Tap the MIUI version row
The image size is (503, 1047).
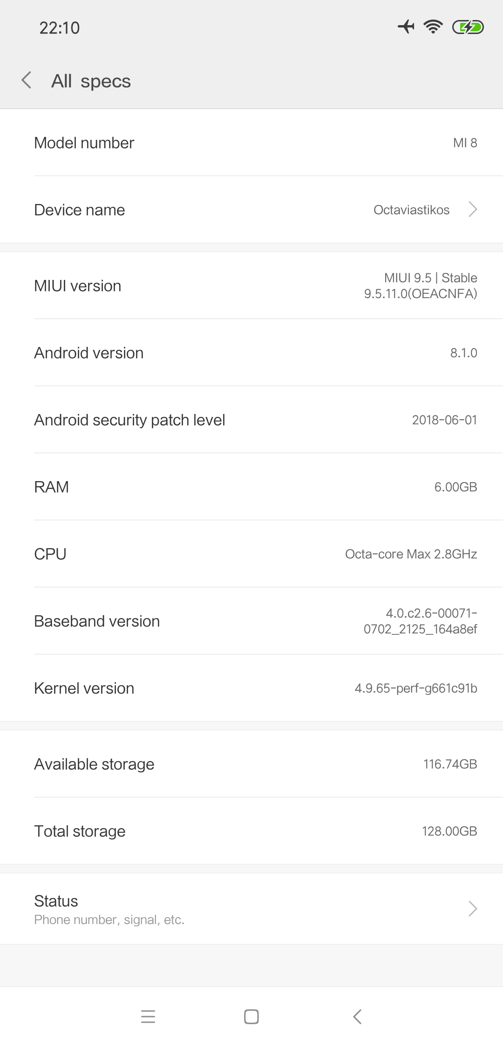[x=251, y=286]
